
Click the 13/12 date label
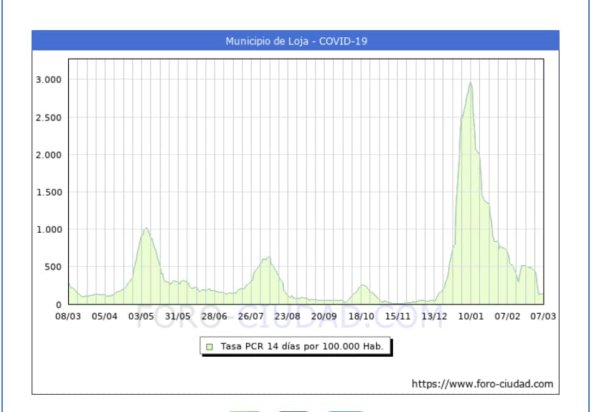click(434, 316)
